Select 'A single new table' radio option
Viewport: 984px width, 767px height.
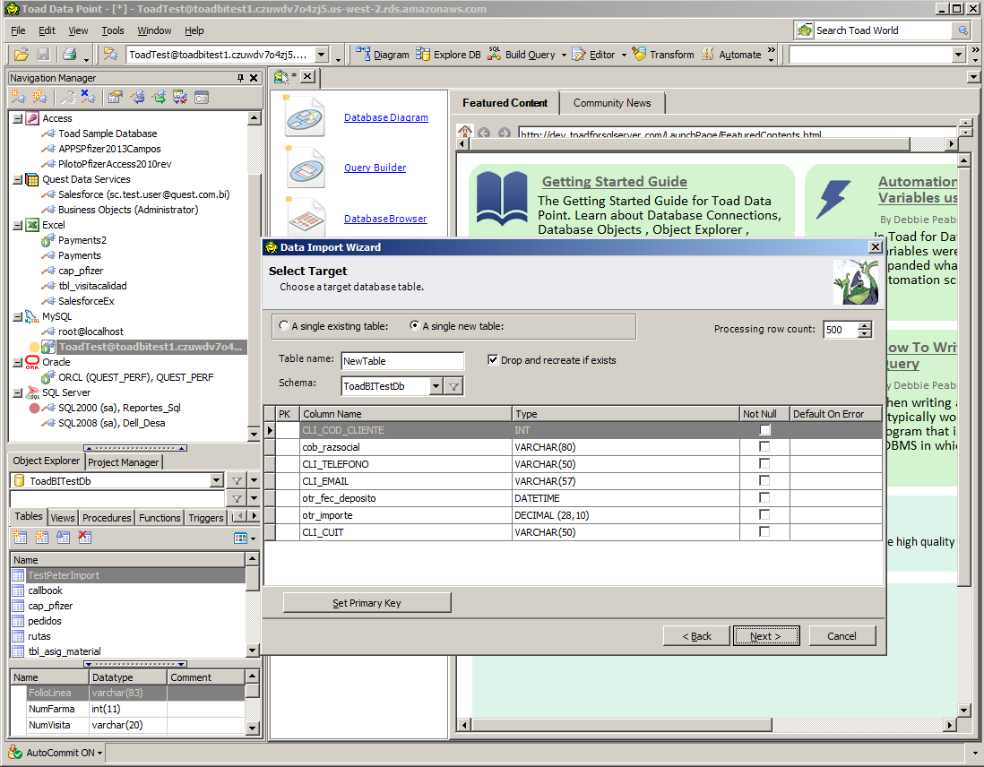coord(414,326)
